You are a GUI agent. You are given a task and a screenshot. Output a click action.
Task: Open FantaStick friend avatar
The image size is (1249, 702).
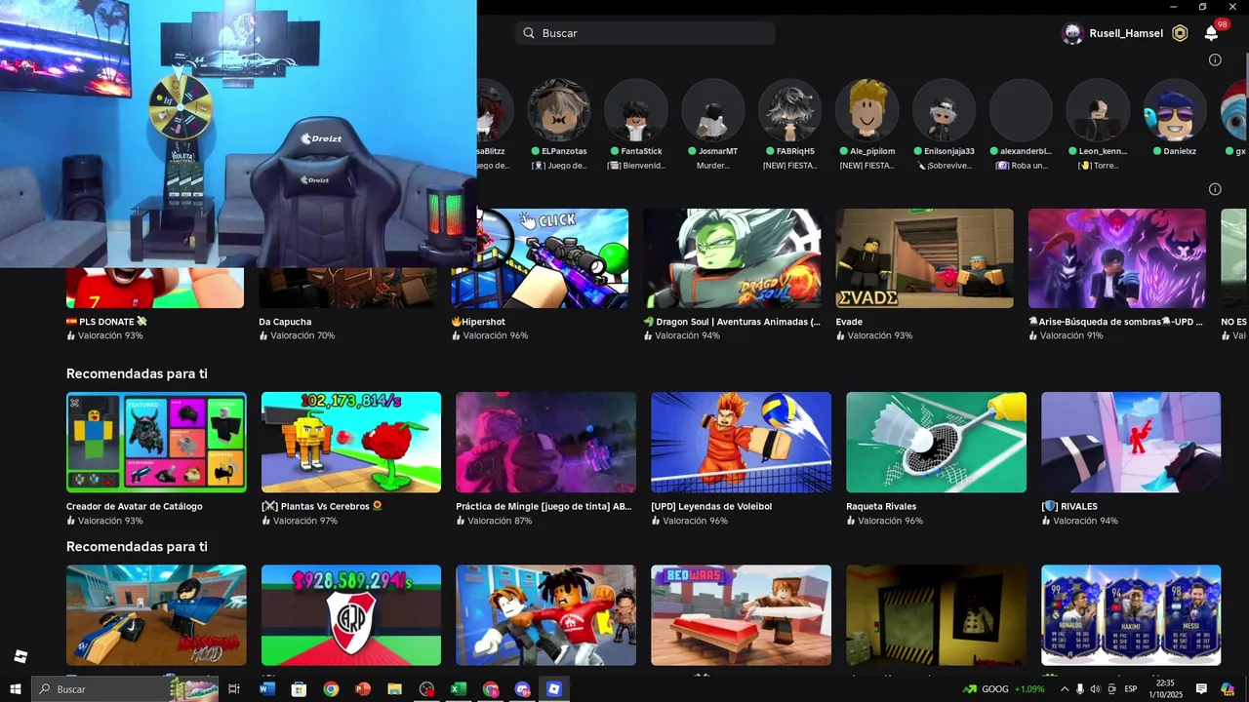coord(636,110)
